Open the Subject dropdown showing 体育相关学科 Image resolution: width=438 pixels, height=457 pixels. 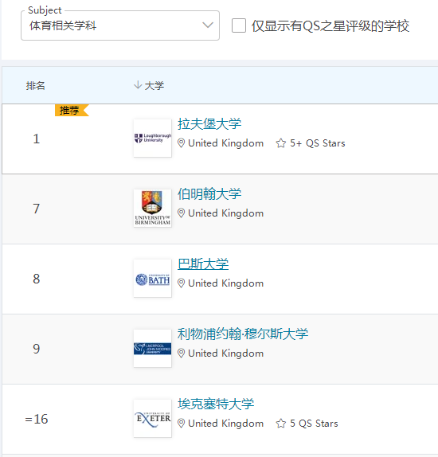(120, 25)
